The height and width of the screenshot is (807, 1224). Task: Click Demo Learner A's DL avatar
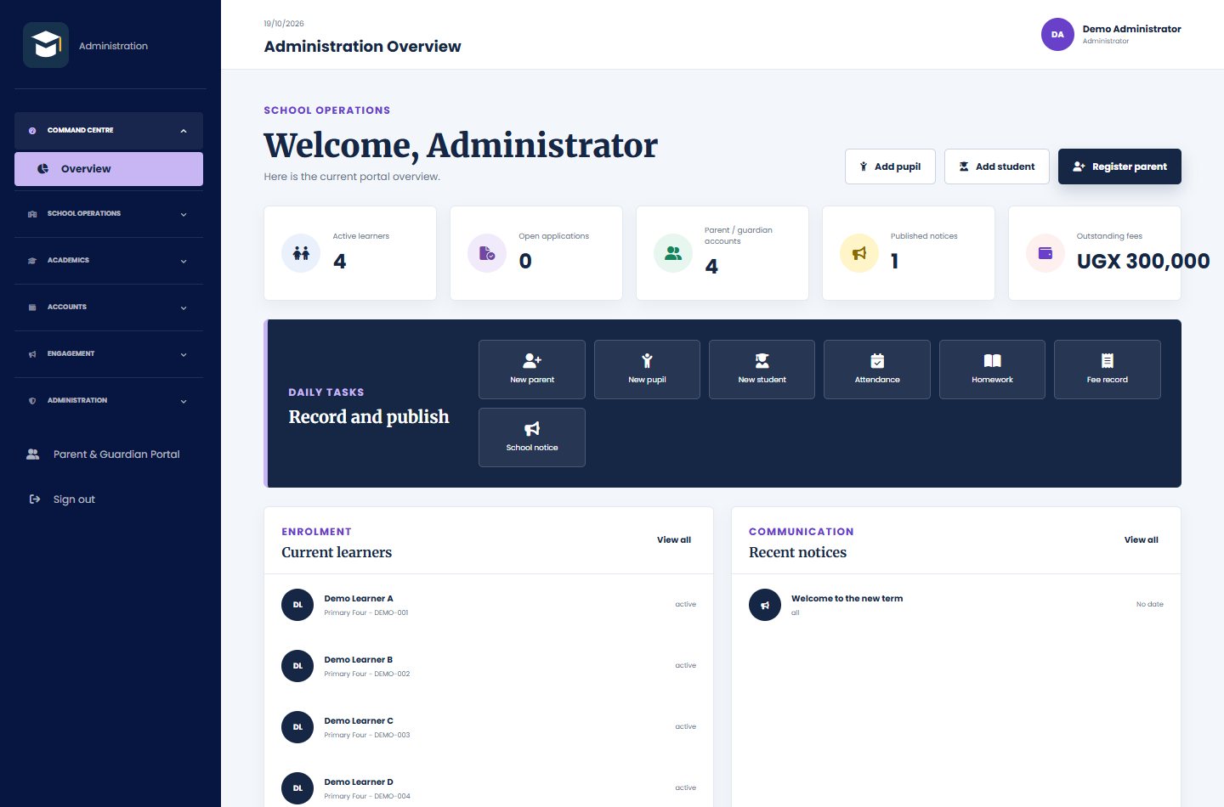(x=297, y=605)
